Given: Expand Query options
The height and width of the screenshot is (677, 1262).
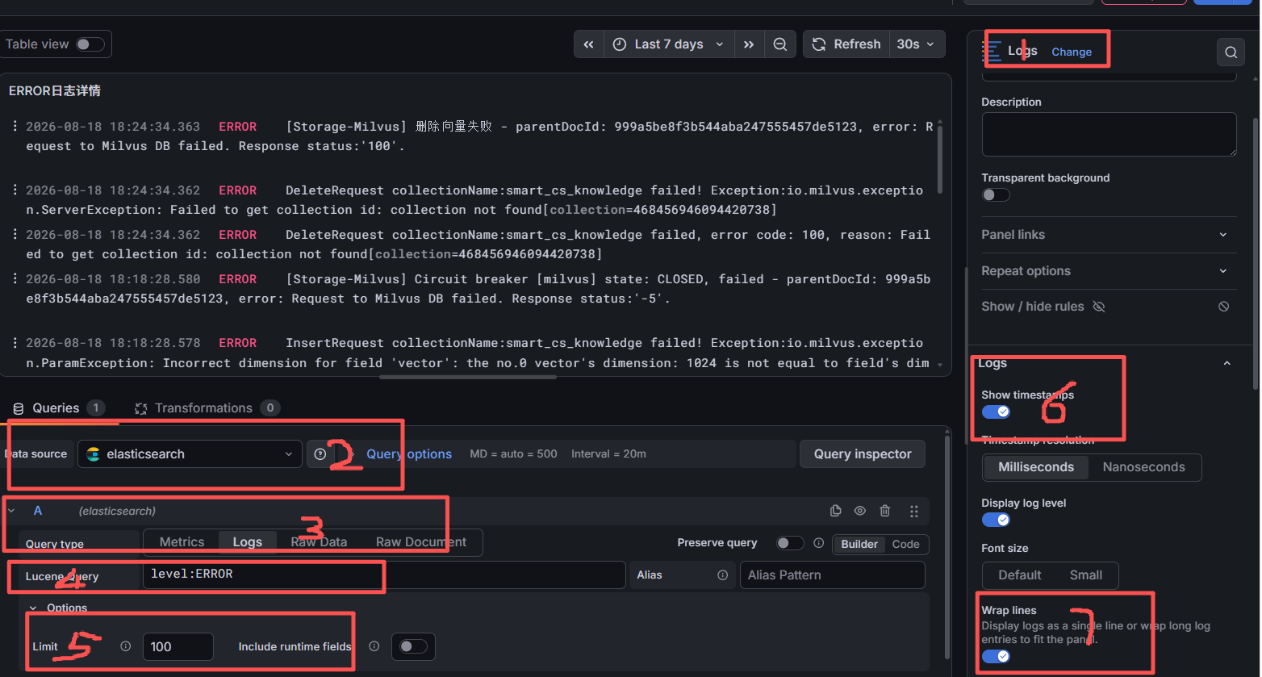Looking at the screenshot, I should click(408, 454).
